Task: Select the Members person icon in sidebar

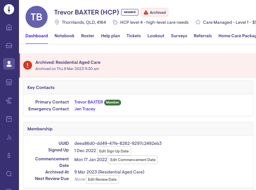Action: pos(9,64)
